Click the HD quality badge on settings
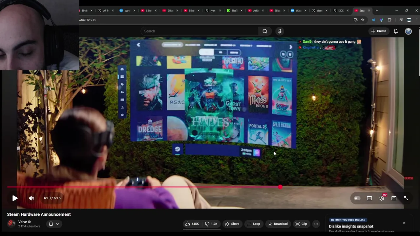The height and width of the screenshot is (236, 420). click(x=385, y=195)
